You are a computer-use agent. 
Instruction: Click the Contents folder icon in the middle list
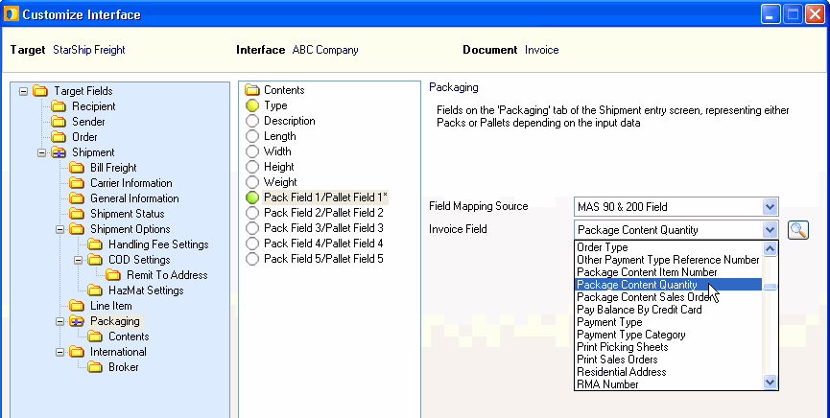[x=252, y=90]
